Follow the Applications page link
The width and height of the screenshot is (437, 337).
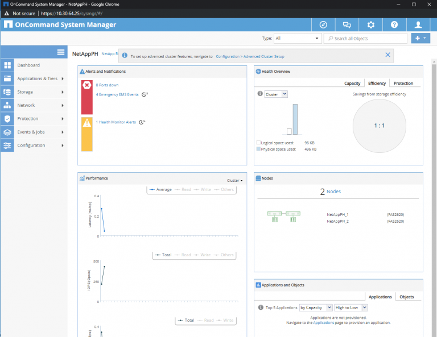323,323
